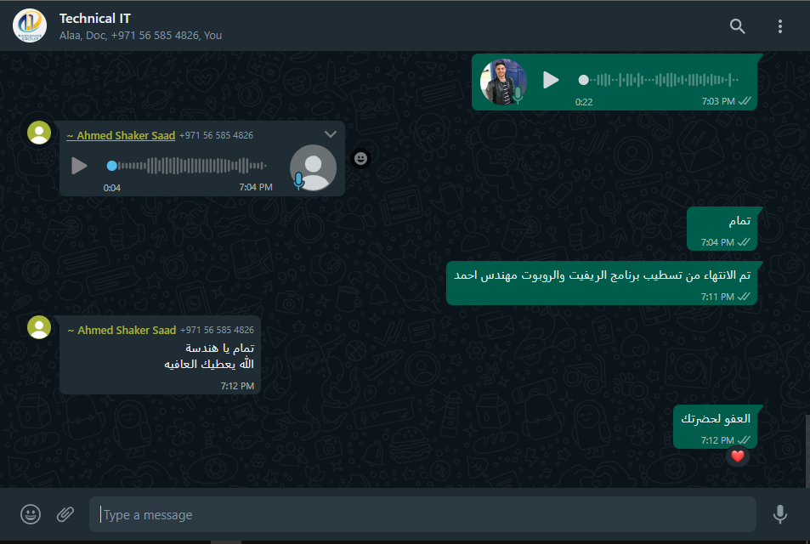Image resolution: width=810 pixels, height=544 pixels.
Task: Play the 0:22 sent voice message
Action: pos(551,80)
